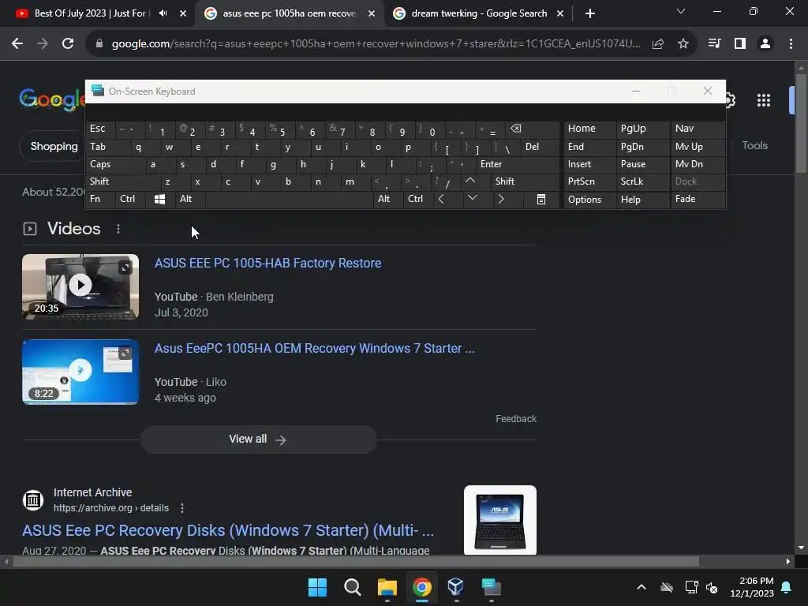Toggle right Shift key on keyboard
Viewport: 808px width, 606px height.
(525, 181)
